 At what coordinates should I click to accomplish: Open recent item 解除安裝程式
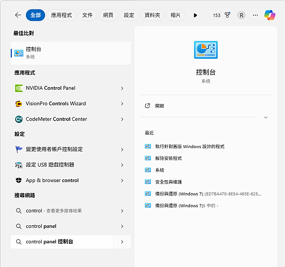(x=168, y=158)
